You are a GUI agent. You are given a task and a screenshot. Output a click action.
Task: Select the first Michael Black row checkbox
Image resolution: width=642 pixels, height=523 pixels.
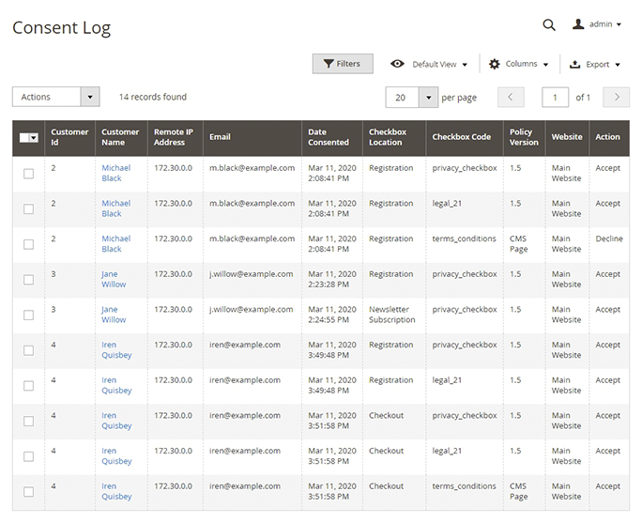tap(28, 174)
